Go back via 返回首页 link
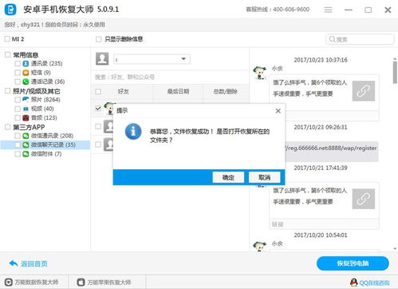 pos(34,263)
